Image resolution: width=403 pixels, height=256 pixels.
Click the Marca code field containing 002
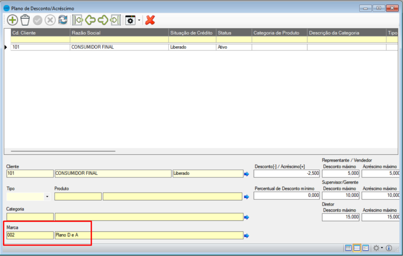30,235
